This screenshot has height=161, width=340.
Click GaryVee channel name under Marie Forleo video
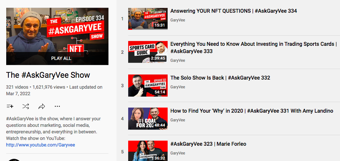click(177, 153)
